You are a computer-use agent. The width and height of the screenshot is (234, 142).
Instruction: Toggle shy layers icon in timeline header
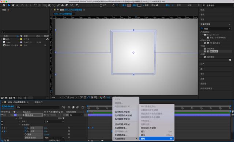(69, 107)
